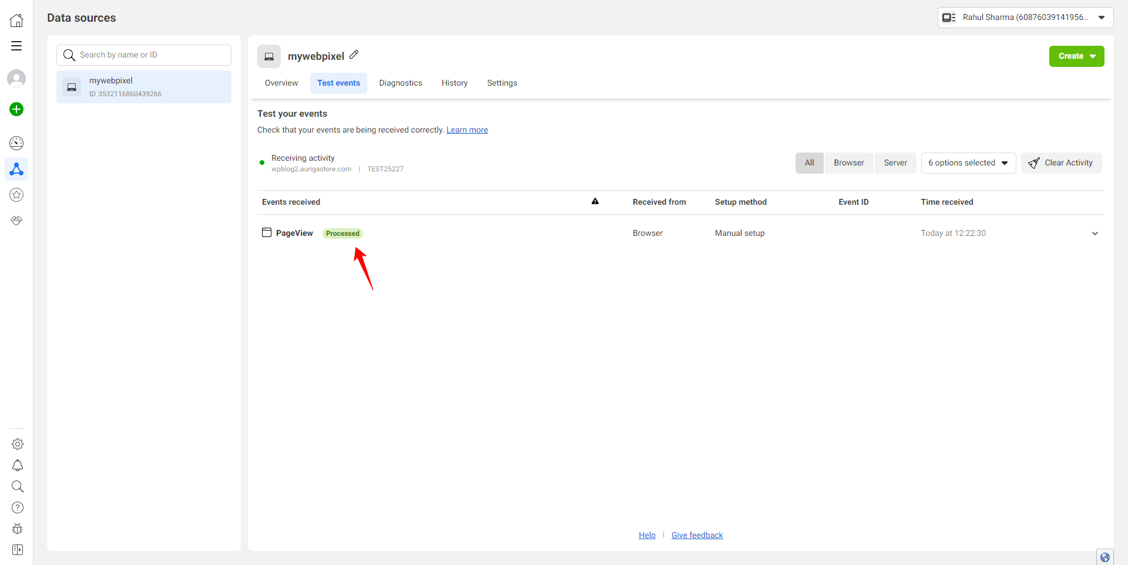Image resolution: width=1128 pixels, height=565 pixels.
Task: Select the Test events tab
Action: tap(338, 83)
